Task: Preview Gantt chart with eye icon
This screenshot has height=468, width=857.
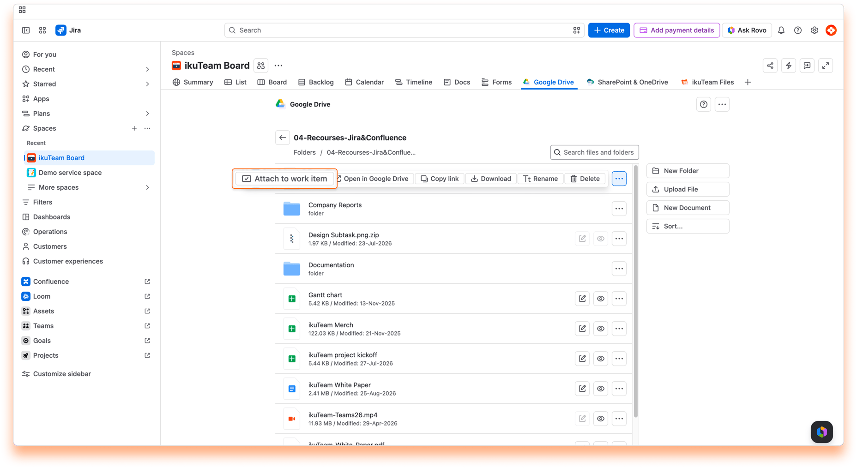Action: [600, 299]
